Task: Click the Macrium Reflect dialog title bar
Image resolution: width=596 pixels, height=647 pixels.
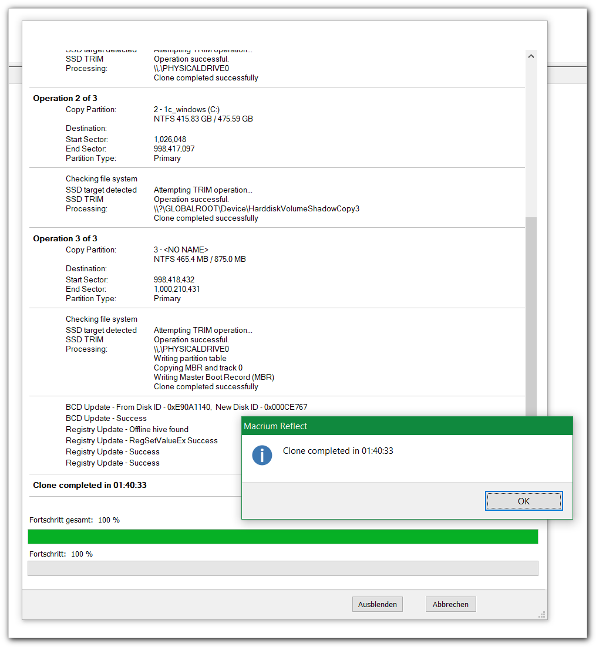Action: click(407, 426)
